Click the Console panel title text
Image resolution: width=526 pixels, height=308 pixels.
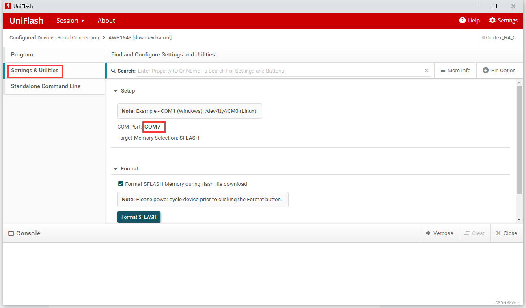(28, 233)
